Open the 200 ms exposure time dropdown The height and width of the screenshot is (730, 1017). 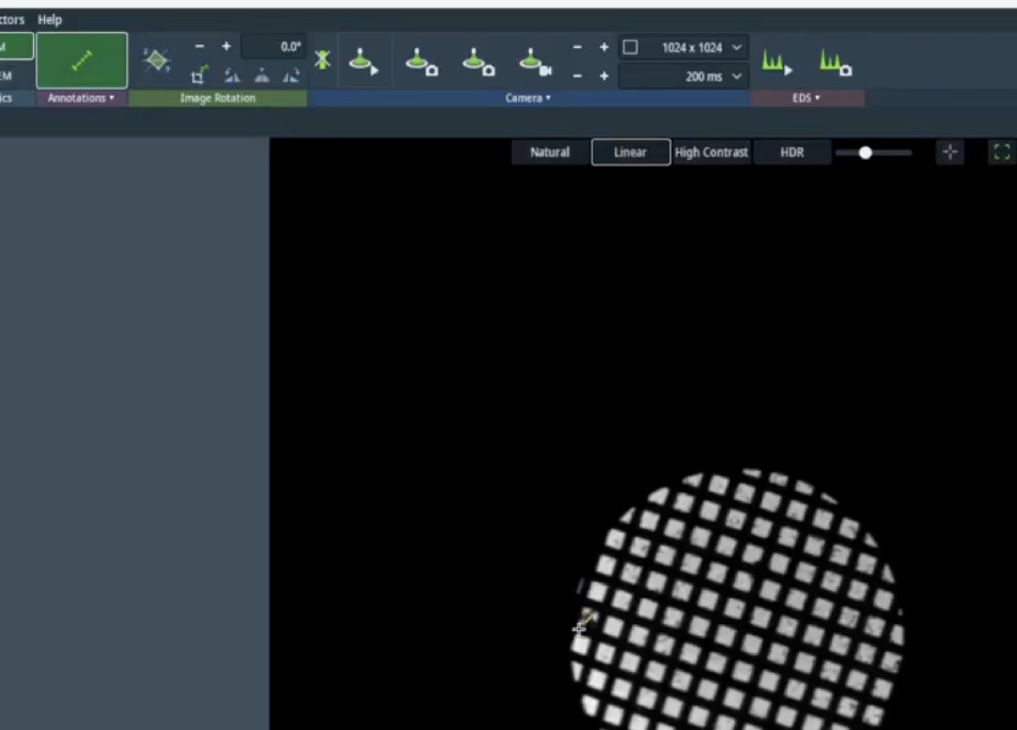pos(736,76)
